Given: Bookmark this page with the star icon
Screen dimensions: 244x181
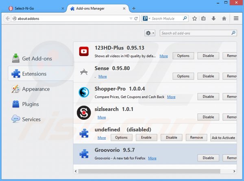Looking at the screenshot, I should tap(194, 19).
